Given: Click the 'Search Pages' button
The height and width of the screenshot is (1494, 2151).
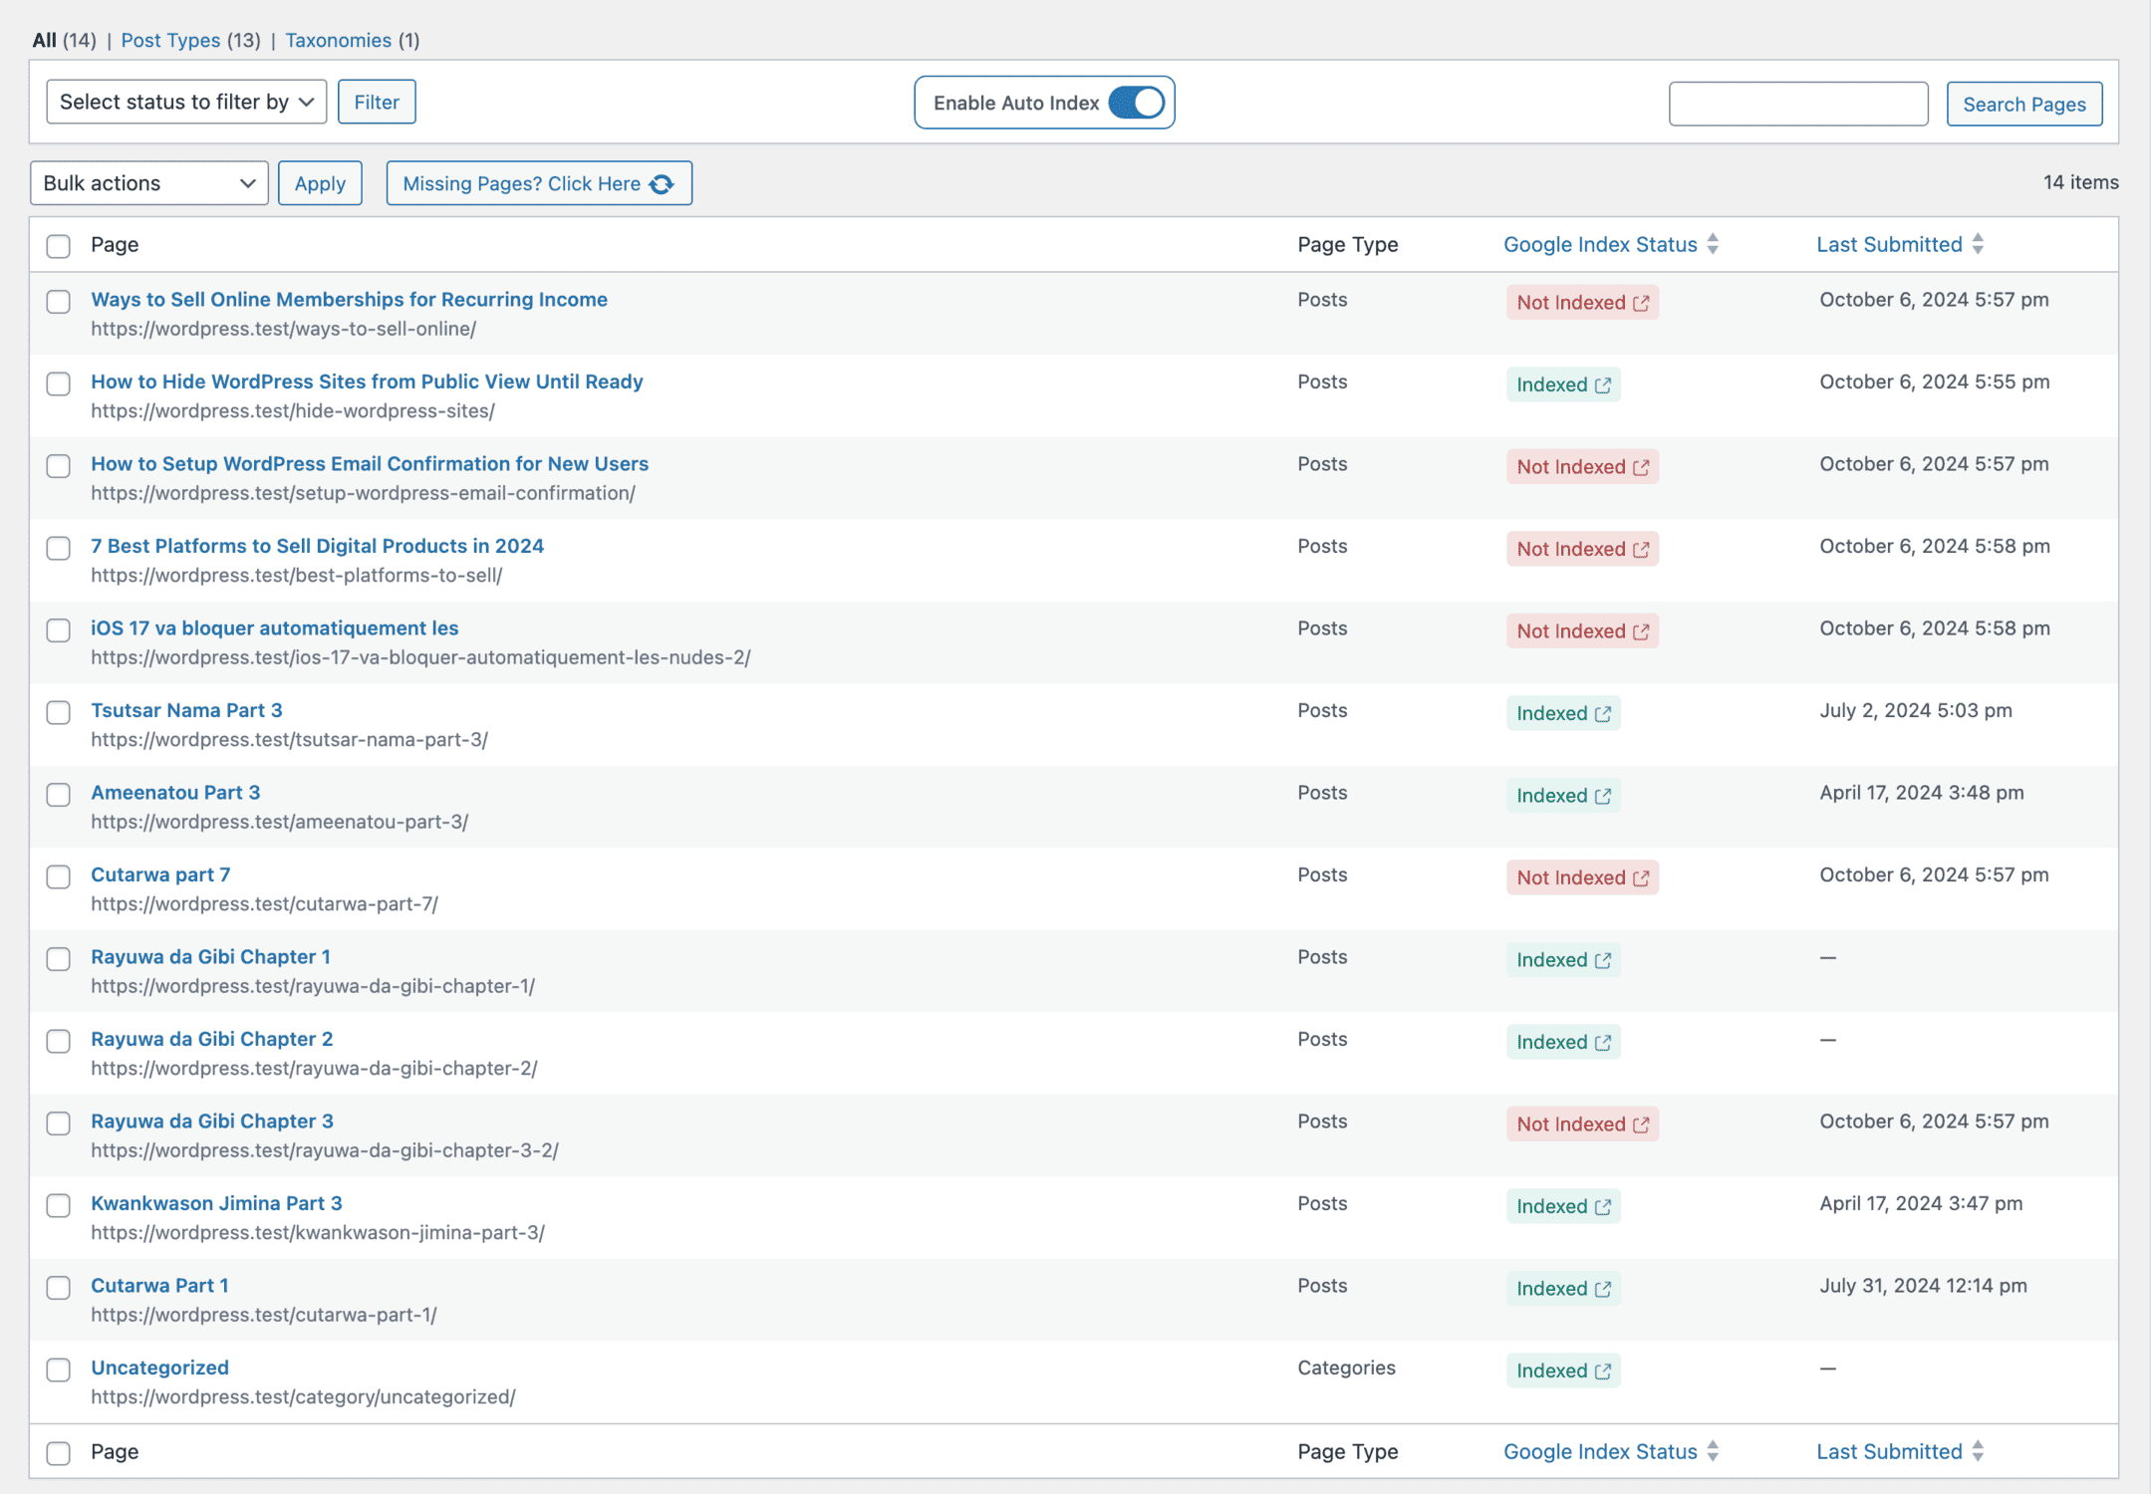Looking at the screenshot, I should pos(2025,103).
